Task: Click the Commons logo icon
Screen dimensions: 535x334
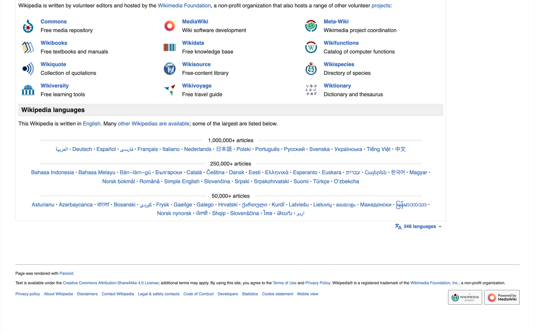Action: point(28,26)
